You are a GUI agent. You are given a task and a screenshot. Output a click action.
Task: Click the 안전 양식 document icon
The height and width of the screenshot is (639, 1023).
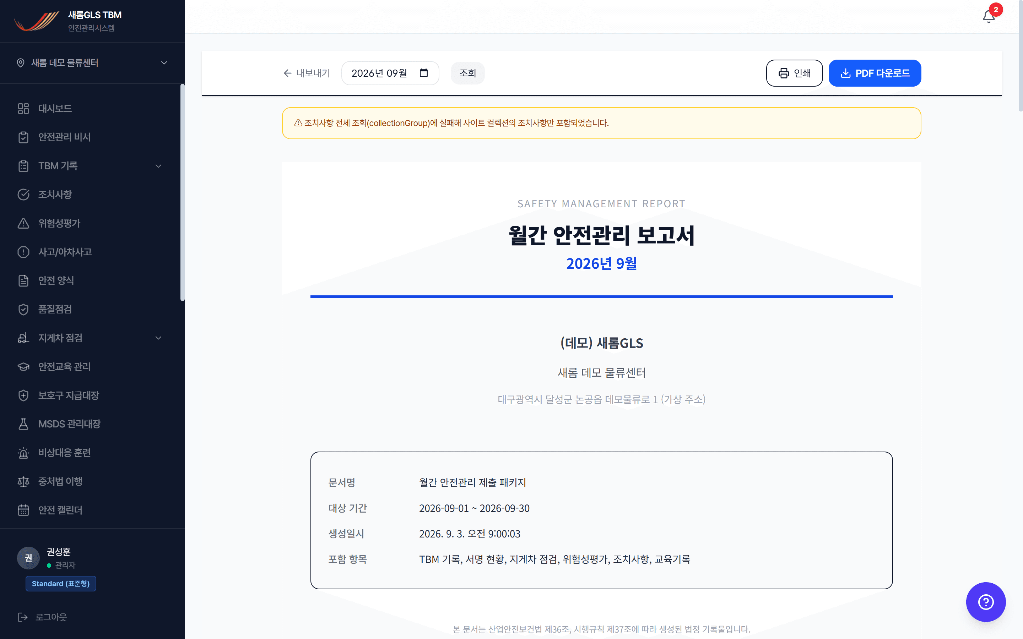point(23,280)
